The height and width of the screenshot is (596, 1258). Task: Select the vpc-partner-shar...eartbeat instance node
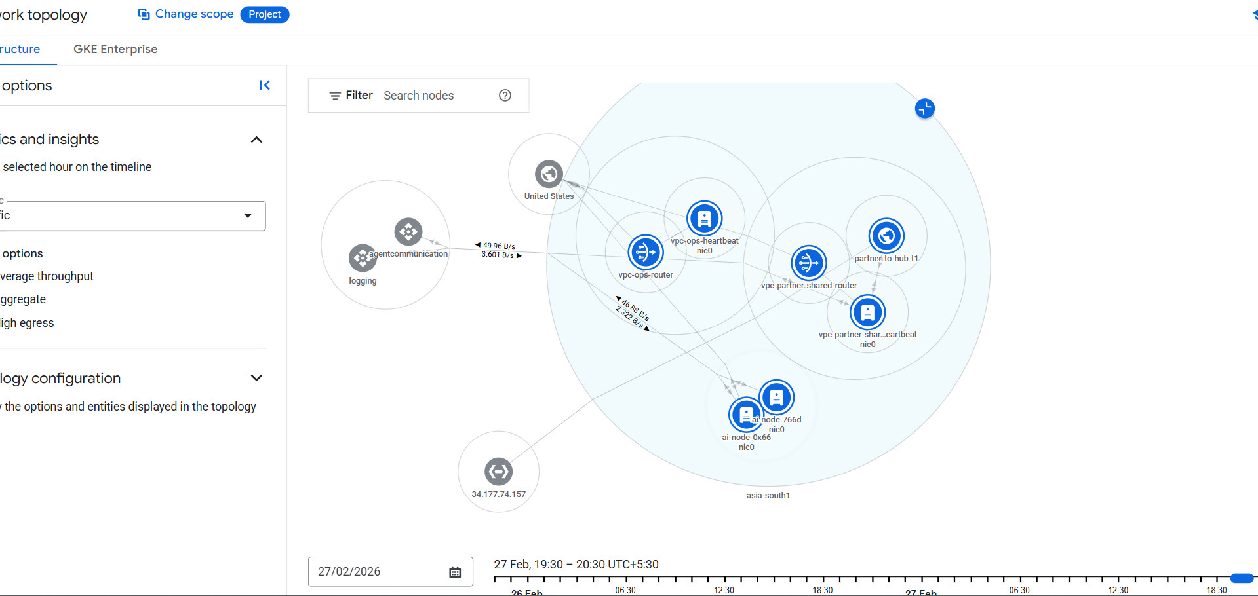pyautogui.click(x=868, y=312)
